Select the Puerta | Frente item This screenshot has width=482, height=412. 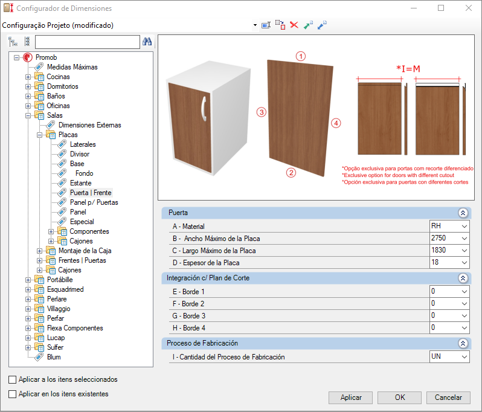coord(91,193)
